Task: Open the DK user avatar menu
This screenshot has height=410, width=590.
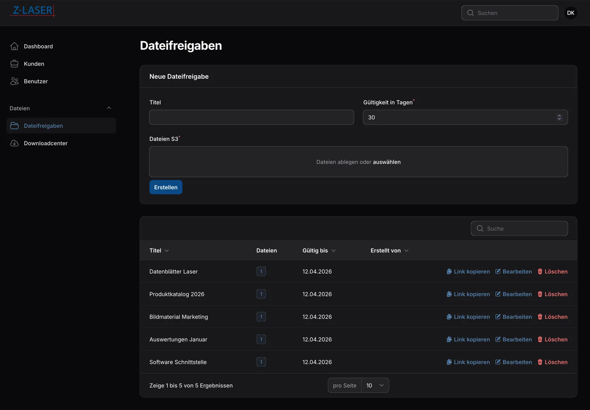Action: click(570, 13)
